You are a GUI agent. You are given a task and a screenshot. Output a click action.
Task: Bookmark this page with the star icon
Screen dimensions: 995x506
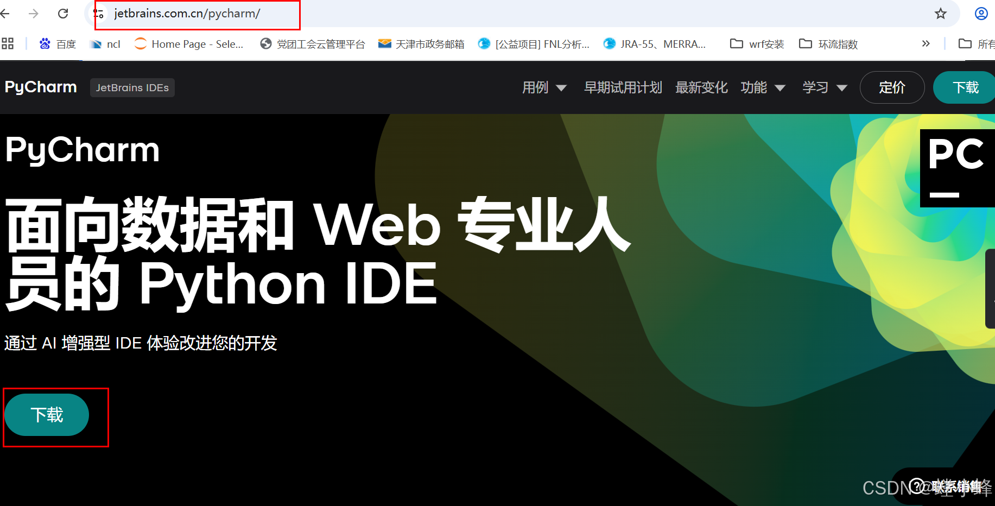pyautogui.click(x=941, y=14)
